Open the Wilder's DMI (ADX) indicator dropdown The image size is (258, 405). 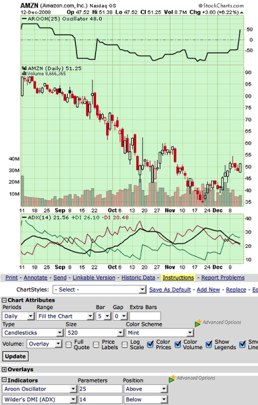pyautogui.click(x=39, y=400)
